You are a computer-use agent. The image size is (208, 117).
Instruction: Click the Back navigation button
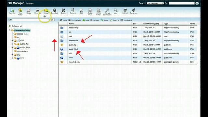click(86, 20)
